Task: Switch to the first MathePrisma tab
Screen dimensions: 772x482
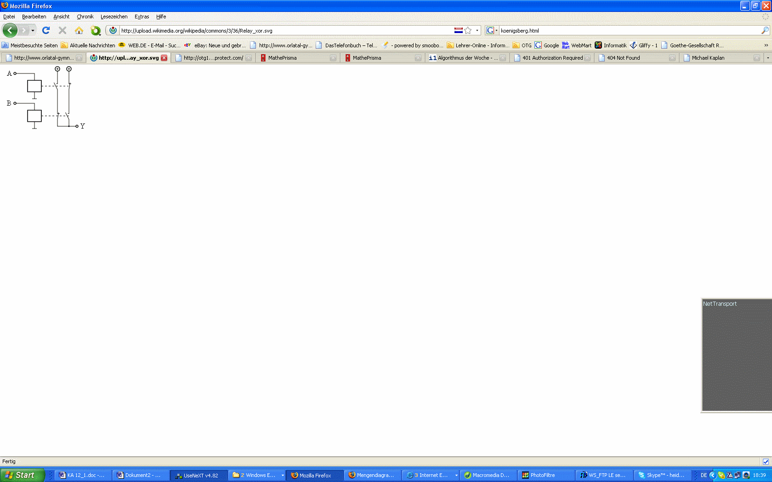Action: tap(298, 58)
